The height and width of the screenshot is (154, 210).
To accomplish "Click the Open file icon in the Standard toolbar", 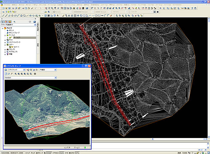I will pyautogui.click(x=6, y=8).
